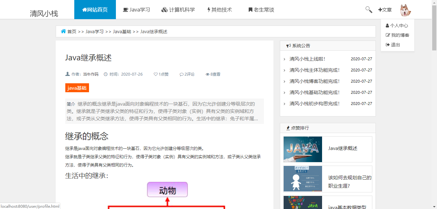Click the flame icon beside 点赞排行

pos(288,128)
